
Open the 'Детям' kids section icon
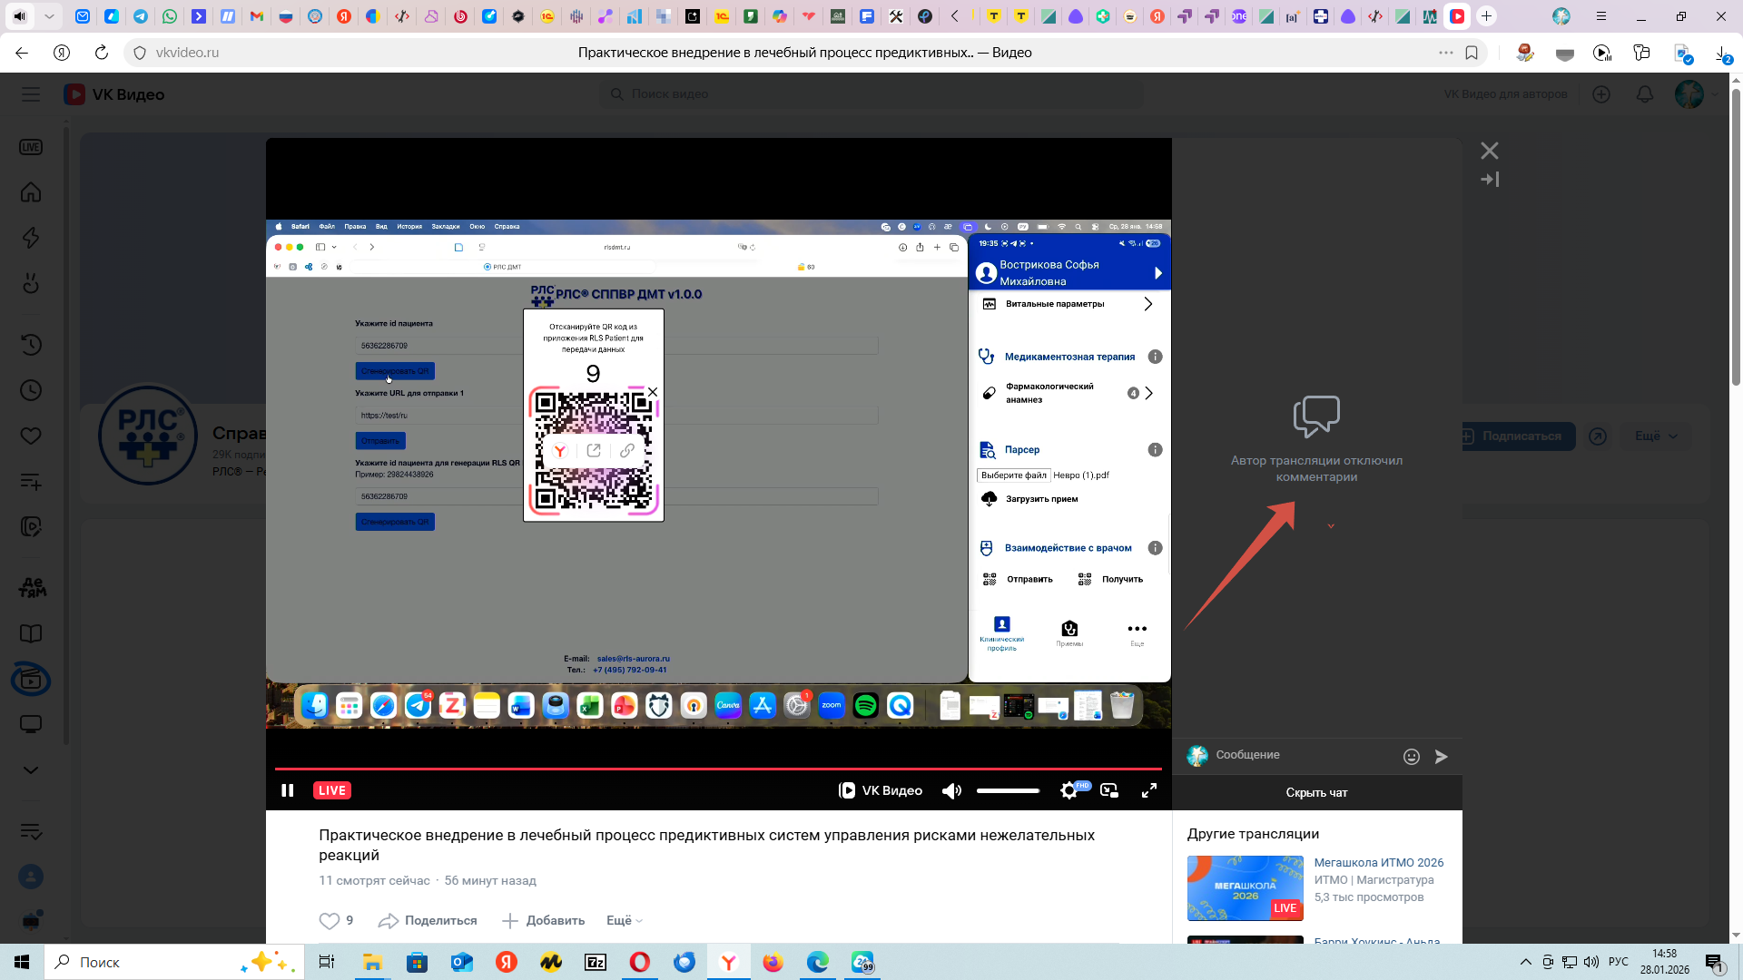(x=33, y=588)
